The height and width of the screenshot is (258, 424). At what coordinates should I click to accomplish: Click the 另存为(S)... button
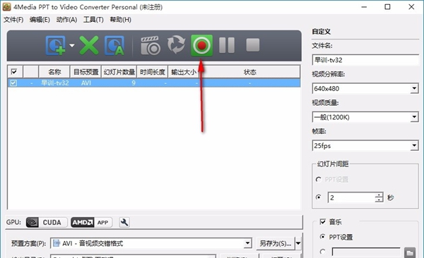click(x=276, y=243)
